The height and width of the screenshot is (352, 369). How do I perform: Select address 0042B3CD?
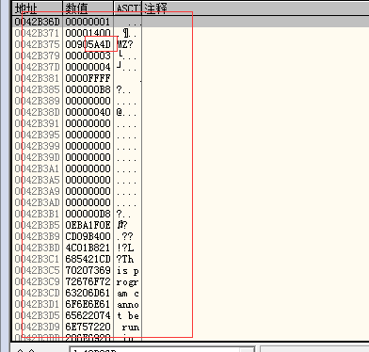coord(37,293)
